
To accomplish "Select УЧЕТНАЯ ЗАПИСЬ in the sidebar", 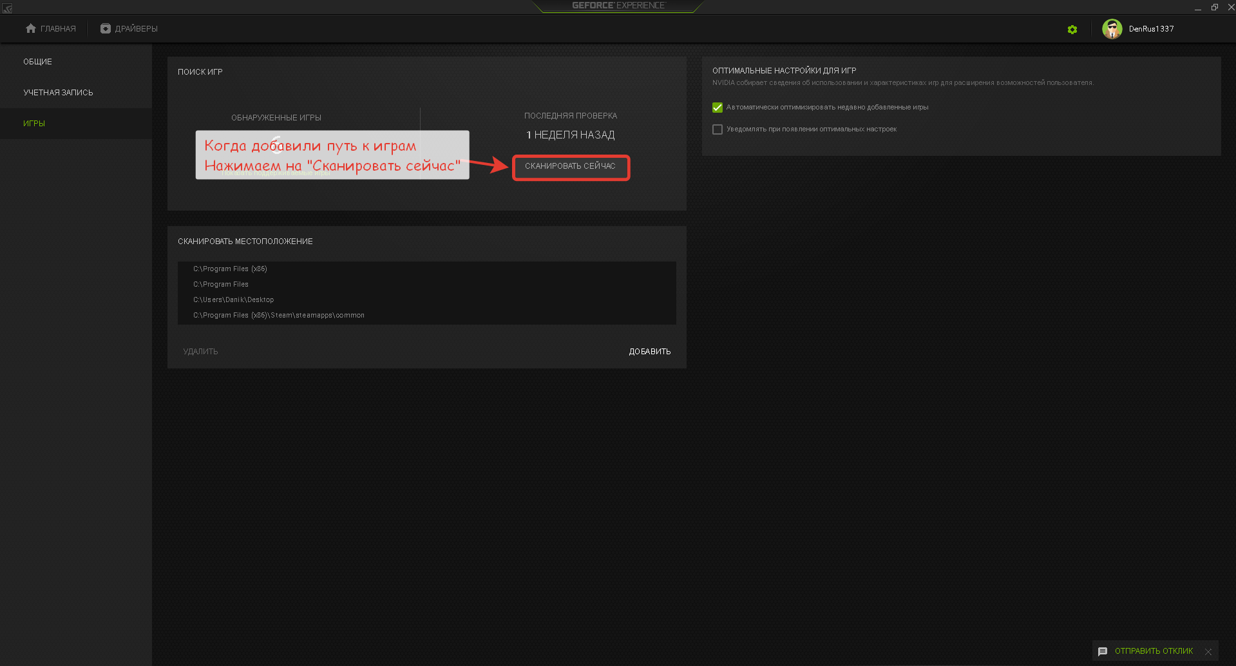I will 76,93.
